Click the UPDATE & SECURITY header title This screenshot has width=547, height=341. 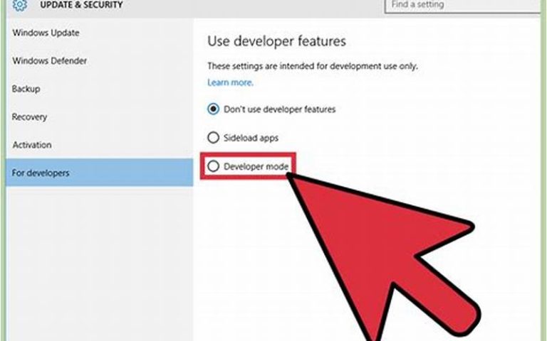pos(81,5)
